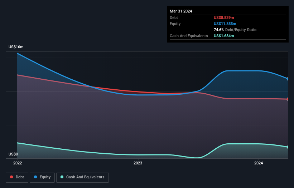Click the Debt row label in tooltip
The image size is (294, 188).
[x=174, y=18]
